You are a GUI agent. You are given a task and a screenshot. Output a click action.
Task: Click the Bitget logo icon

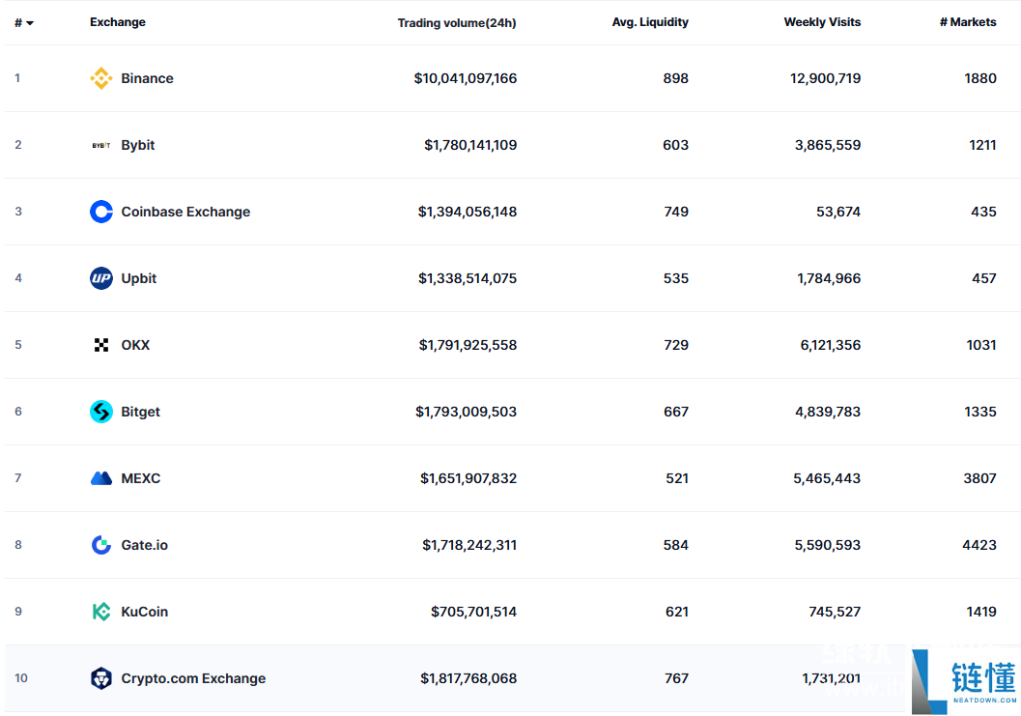click(x=100, y=412)
